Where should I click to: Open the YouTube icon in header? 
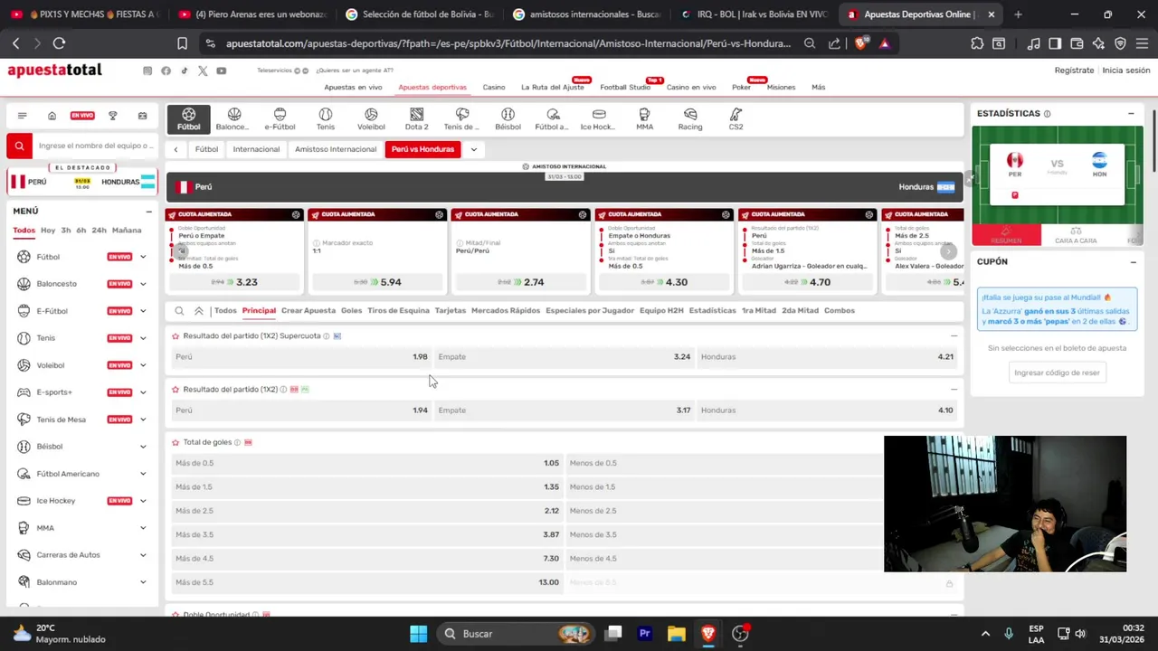222,71
